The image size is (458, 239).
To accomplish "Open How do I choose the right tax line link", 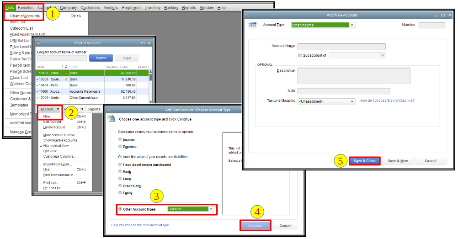I will pos(387,101).
